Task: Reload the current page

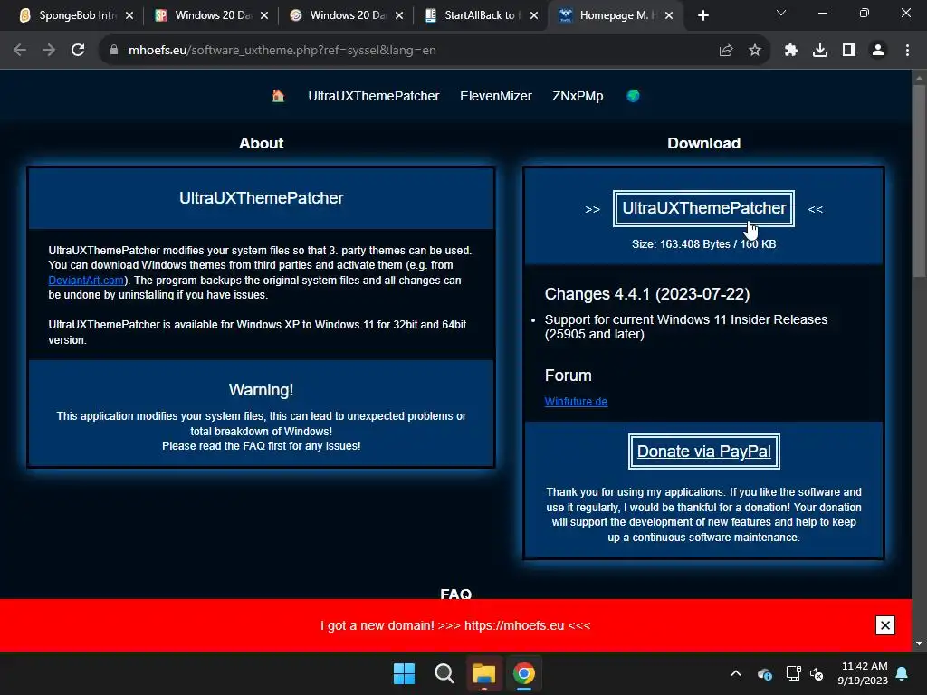Action: tap(78, 51)
